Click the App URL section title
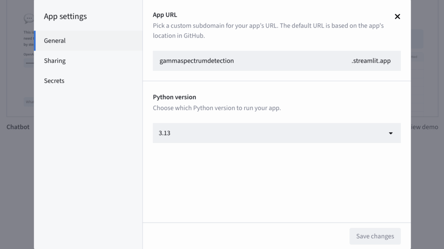Screen dimensions: 444x249 pyautogui.click(x=165, y=15)
